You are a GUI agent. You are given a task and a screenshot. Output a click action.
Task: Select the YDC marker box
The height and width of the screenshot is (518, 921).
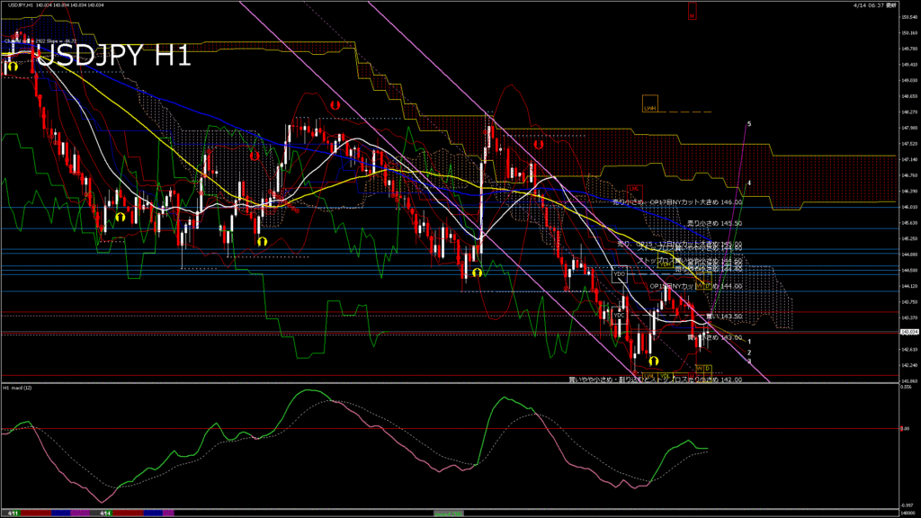pyautogui.click(x=619, y=316)
